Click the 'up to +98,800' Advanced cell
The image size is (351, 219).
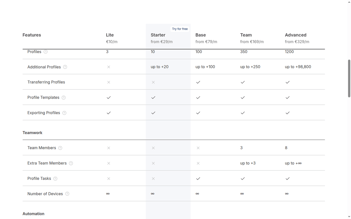pyautogui.click(x=298, y=67)
